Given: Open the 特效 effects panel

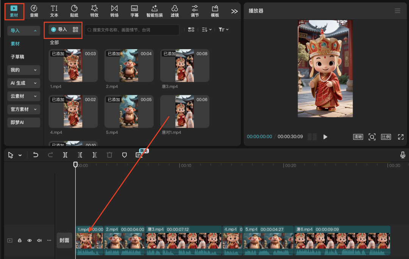Looking at the screenshot, I should [94, 11].
